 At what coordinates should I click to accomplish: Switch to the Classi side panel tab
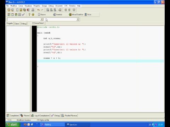click(x=17, y=24)
